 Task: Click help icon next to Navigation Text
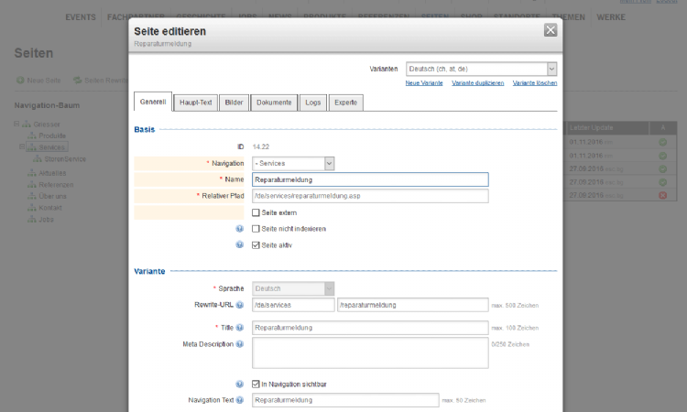coord(240,400)
